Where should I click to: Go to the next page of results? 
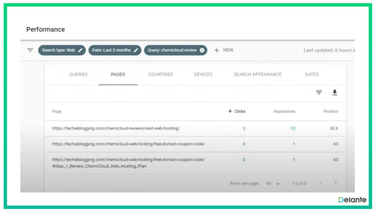335,183
